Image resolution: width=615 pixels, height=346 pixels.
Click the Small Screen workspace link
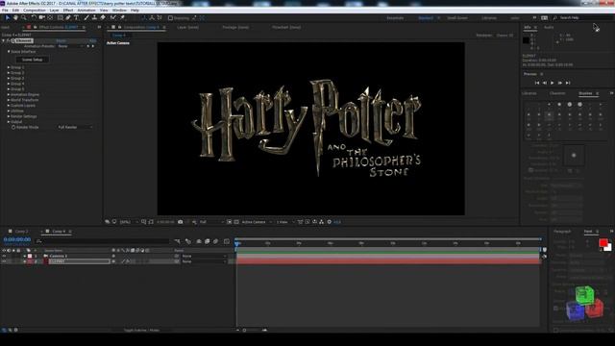tap(457, 18)
